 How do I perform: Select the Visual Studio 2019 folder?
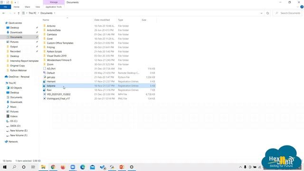tap(57, 56)
